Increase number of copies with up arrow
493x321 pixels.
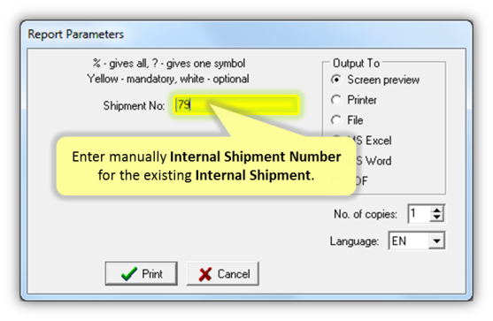[x=436, y=210]
